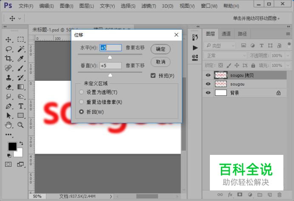Lock transparent pixels
Image resolution: width=294 pixels, height=201 pixels.
coord(220,66)
